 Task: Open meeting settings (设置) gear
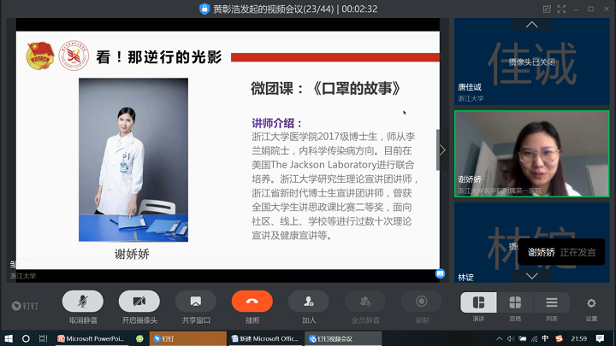tap(591, 303)
